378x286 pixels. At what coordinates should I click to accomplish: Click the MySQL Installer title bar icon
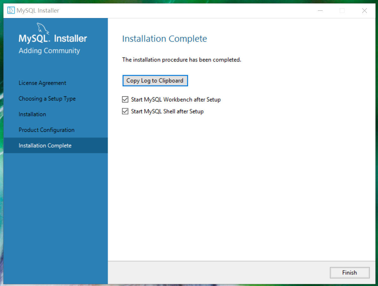pos(11,10)
